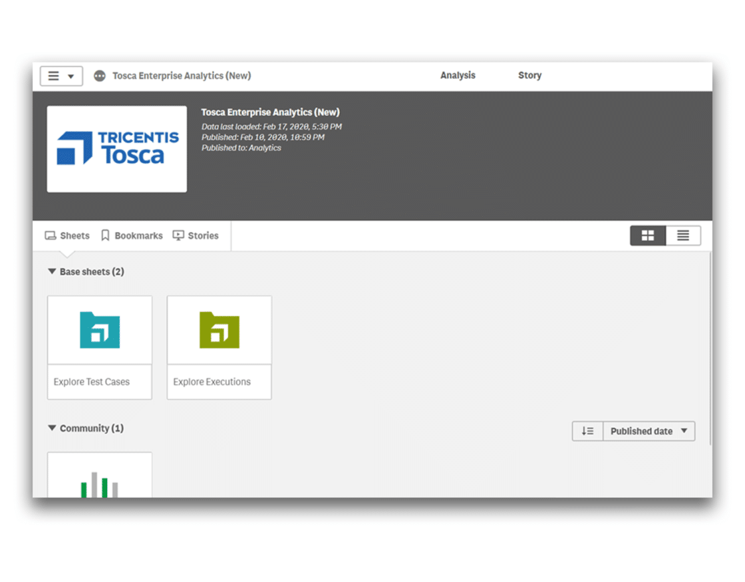Open the Community bar chart sheet
Image resolution: width=745 pixels, height=582 pixels.
[100, 475]
